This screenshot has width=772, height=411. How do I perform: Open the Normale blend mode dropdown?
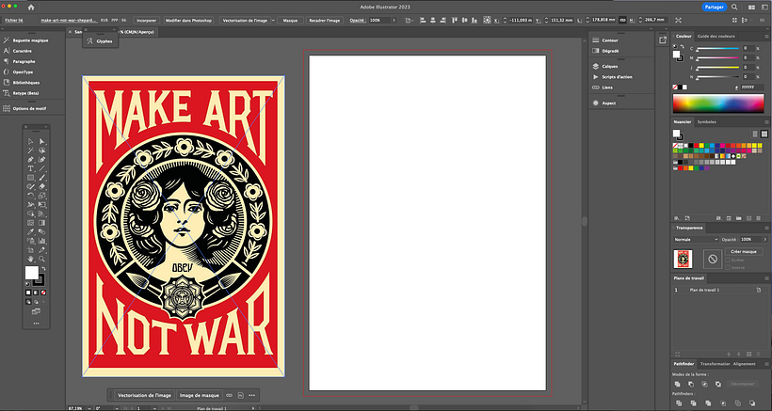697,239
